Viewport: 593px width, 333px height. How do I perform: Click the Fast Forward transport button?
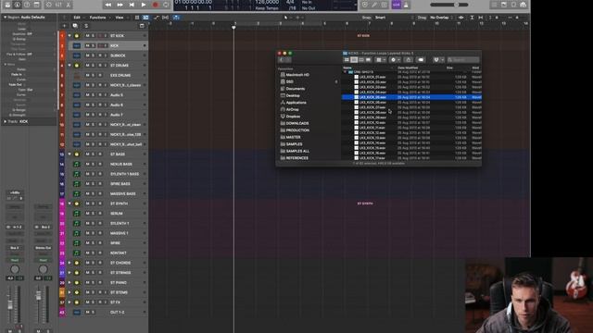pyautogui.click(x=120, y=5)
